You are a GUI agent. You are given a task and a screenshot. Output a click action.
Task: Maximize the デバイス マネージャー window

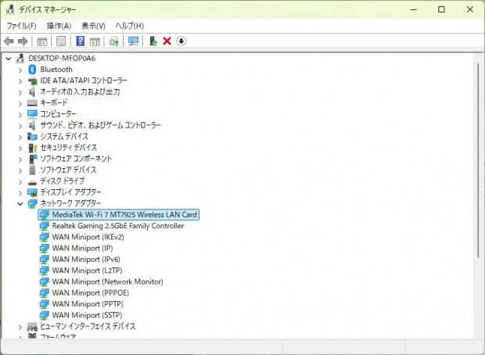tap(442, 9)
